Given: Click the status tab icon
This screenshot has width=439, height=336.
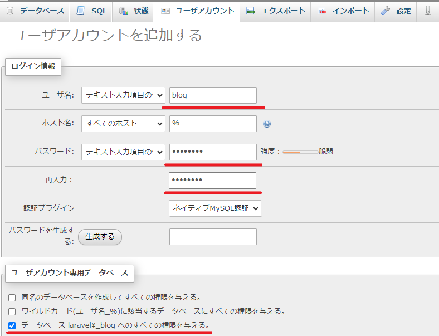Looking at the screenshot, I should coord(124,11).
